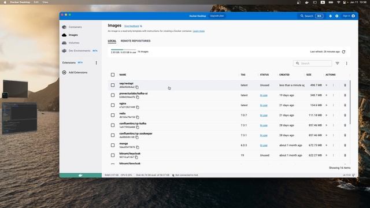The width and height of the screenshot is (370, 208).
Task: Open more actions menu for confluentinc/cp-kafka
Action: 334,125
